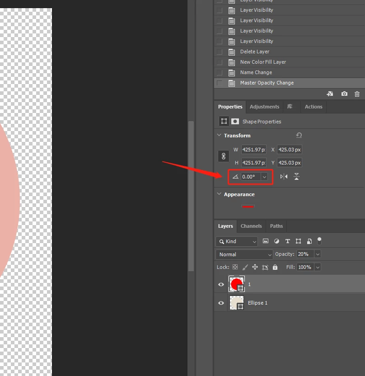Select layer 1 thumbnail
The height and width of the screenshot is (376, 365).
[x=237, y=284]
